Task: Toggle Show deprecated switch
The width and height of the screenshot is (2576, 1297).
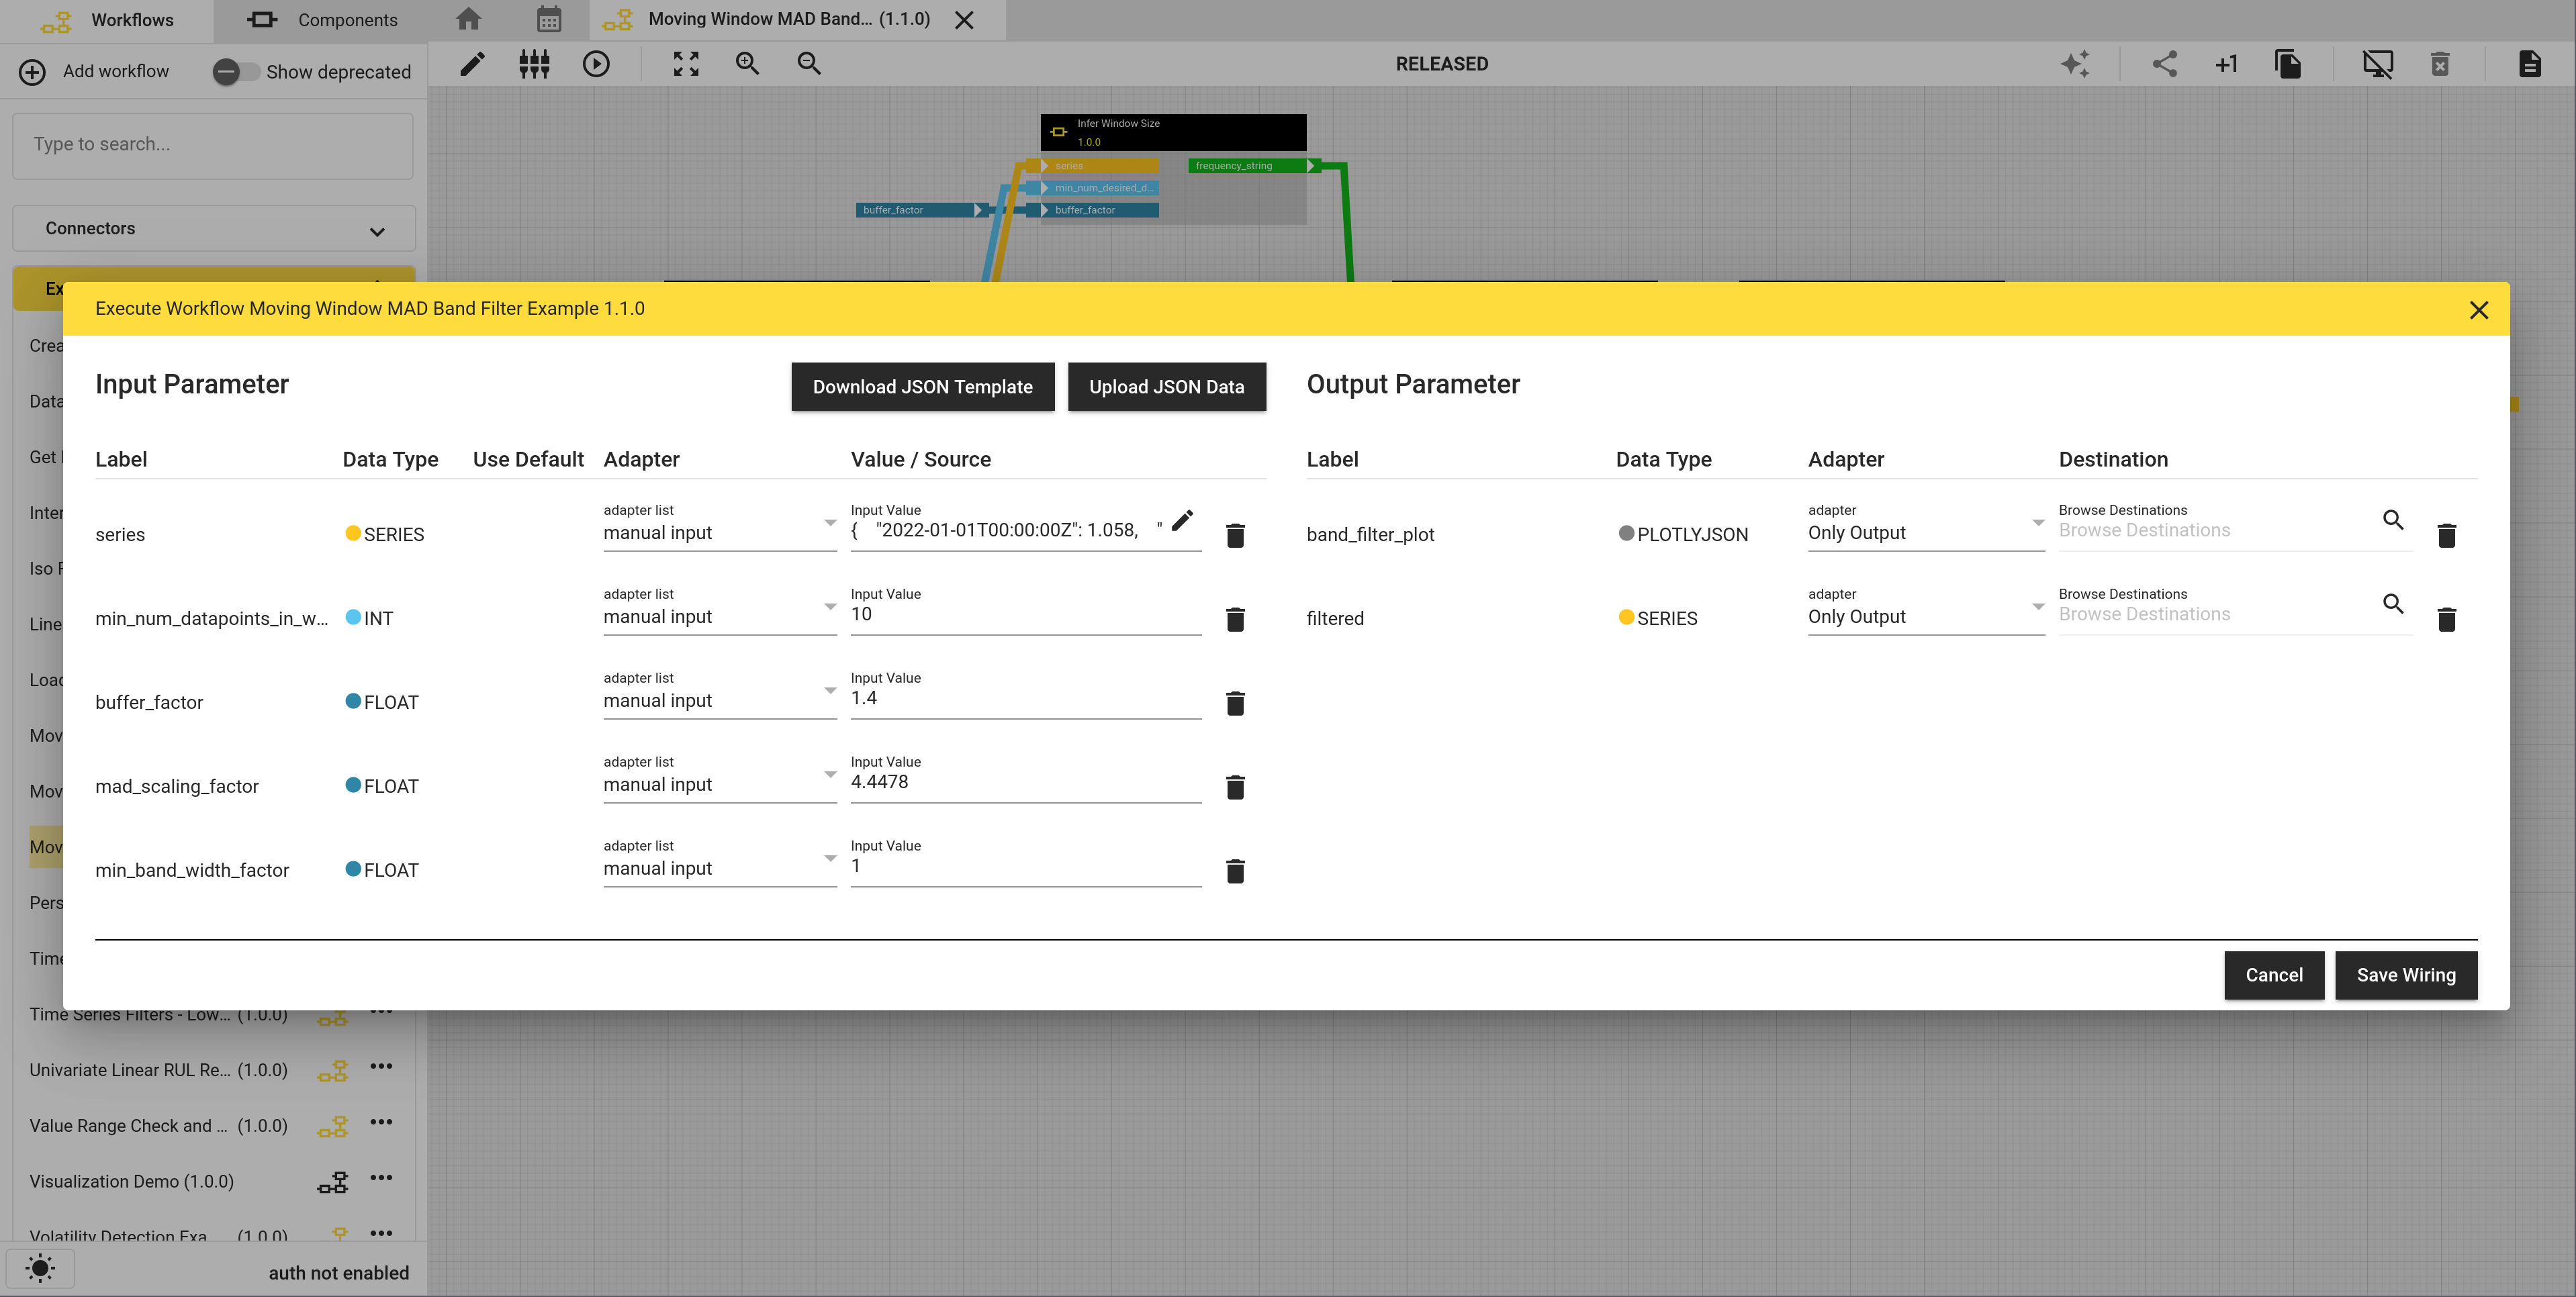Action: point(236,72)
